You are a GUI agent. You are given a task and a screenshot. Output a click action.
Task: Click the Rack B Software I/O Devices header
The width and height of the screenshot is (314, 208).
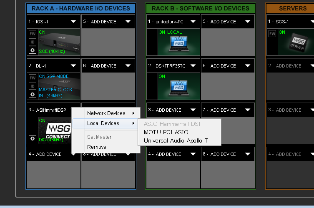tap(201, 8)
